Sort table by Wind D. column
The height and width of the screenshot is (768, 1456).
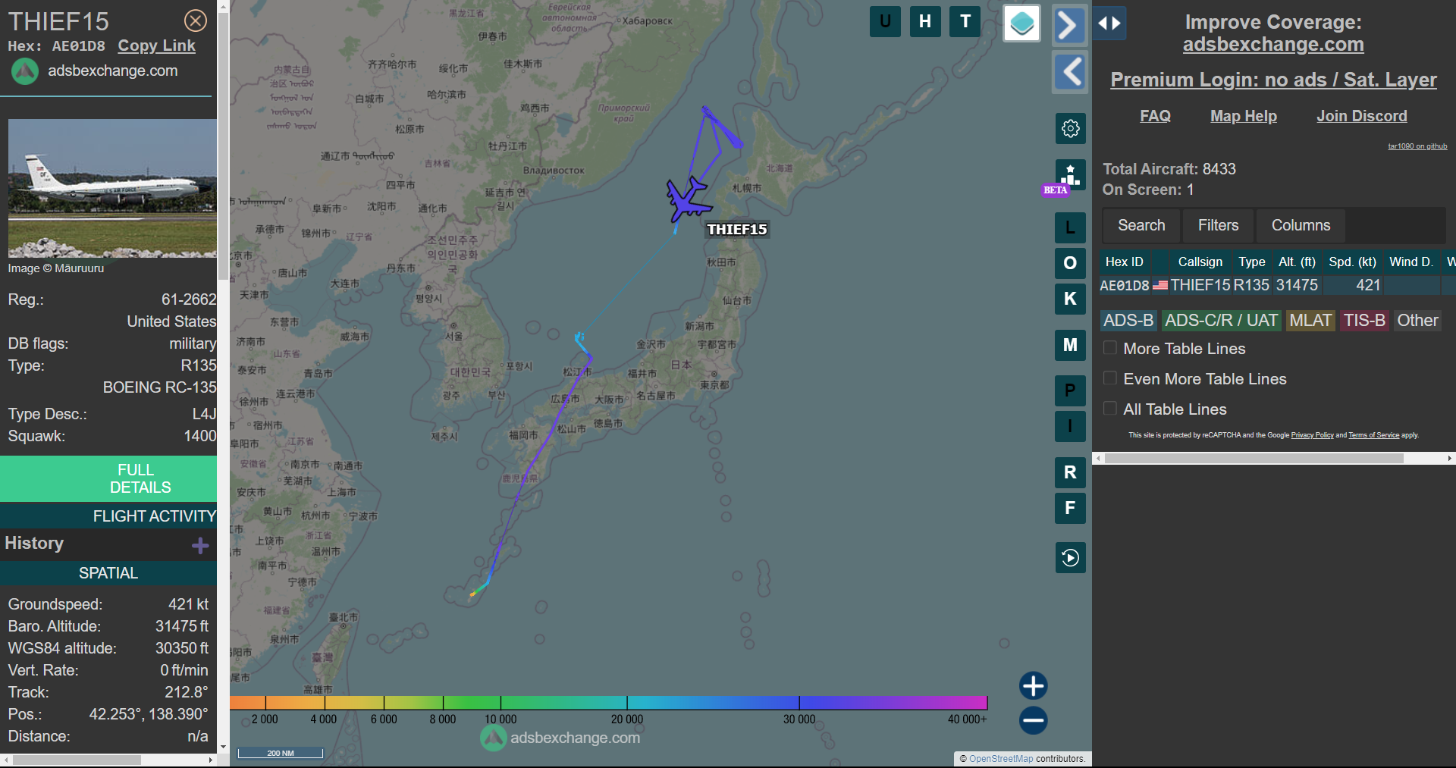1410,262
